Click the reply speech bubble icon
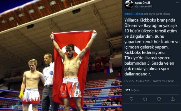The image size is (181, 111). click(x=131, y=99)
